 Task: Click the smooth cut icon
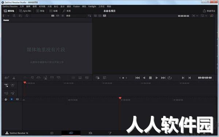87,78
